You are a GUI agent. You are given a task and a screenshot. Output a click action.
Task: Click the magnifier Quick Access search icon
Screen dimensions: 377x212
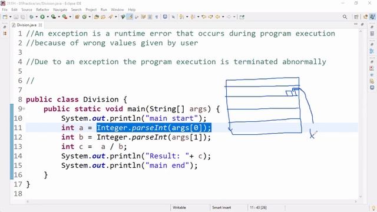pos(345,17)
